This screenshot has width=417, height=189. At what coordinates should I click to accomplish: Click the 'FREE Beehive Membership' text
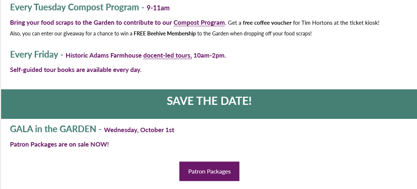pos(165,34)
